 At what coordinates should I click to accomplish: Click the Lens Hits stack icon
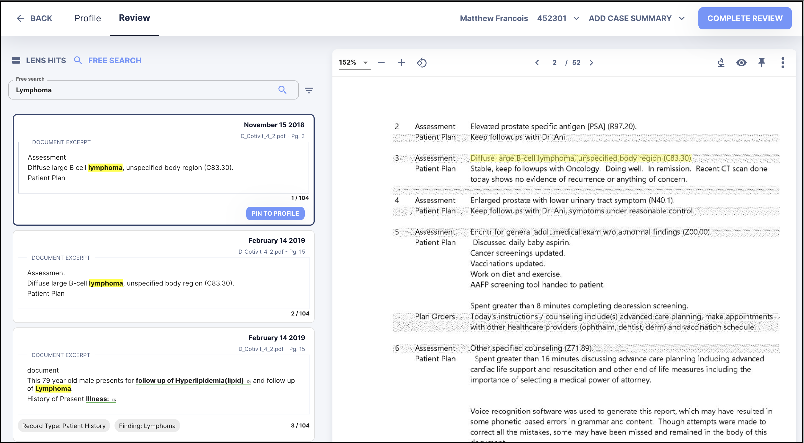16,60
